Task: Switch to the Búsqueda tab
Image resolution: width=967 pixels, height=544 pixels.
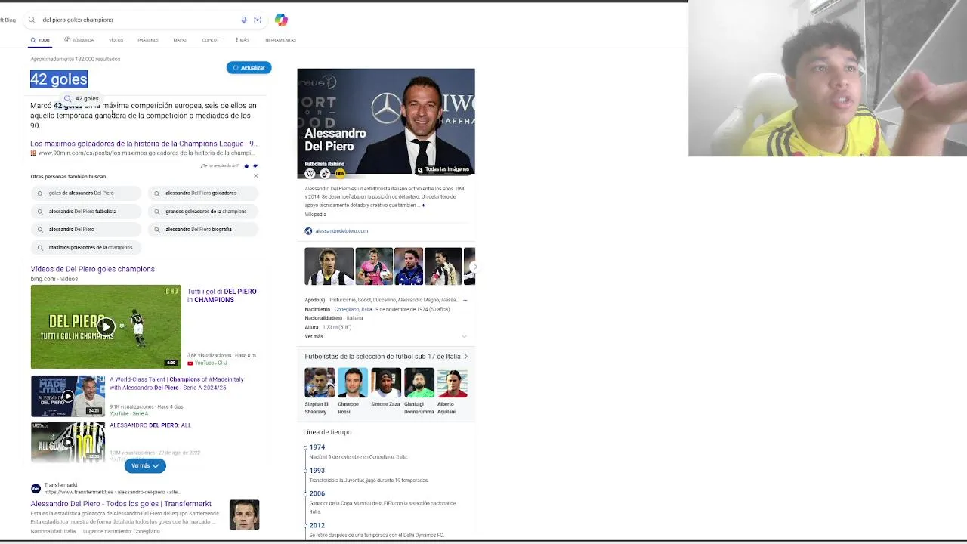Action: 79,40
